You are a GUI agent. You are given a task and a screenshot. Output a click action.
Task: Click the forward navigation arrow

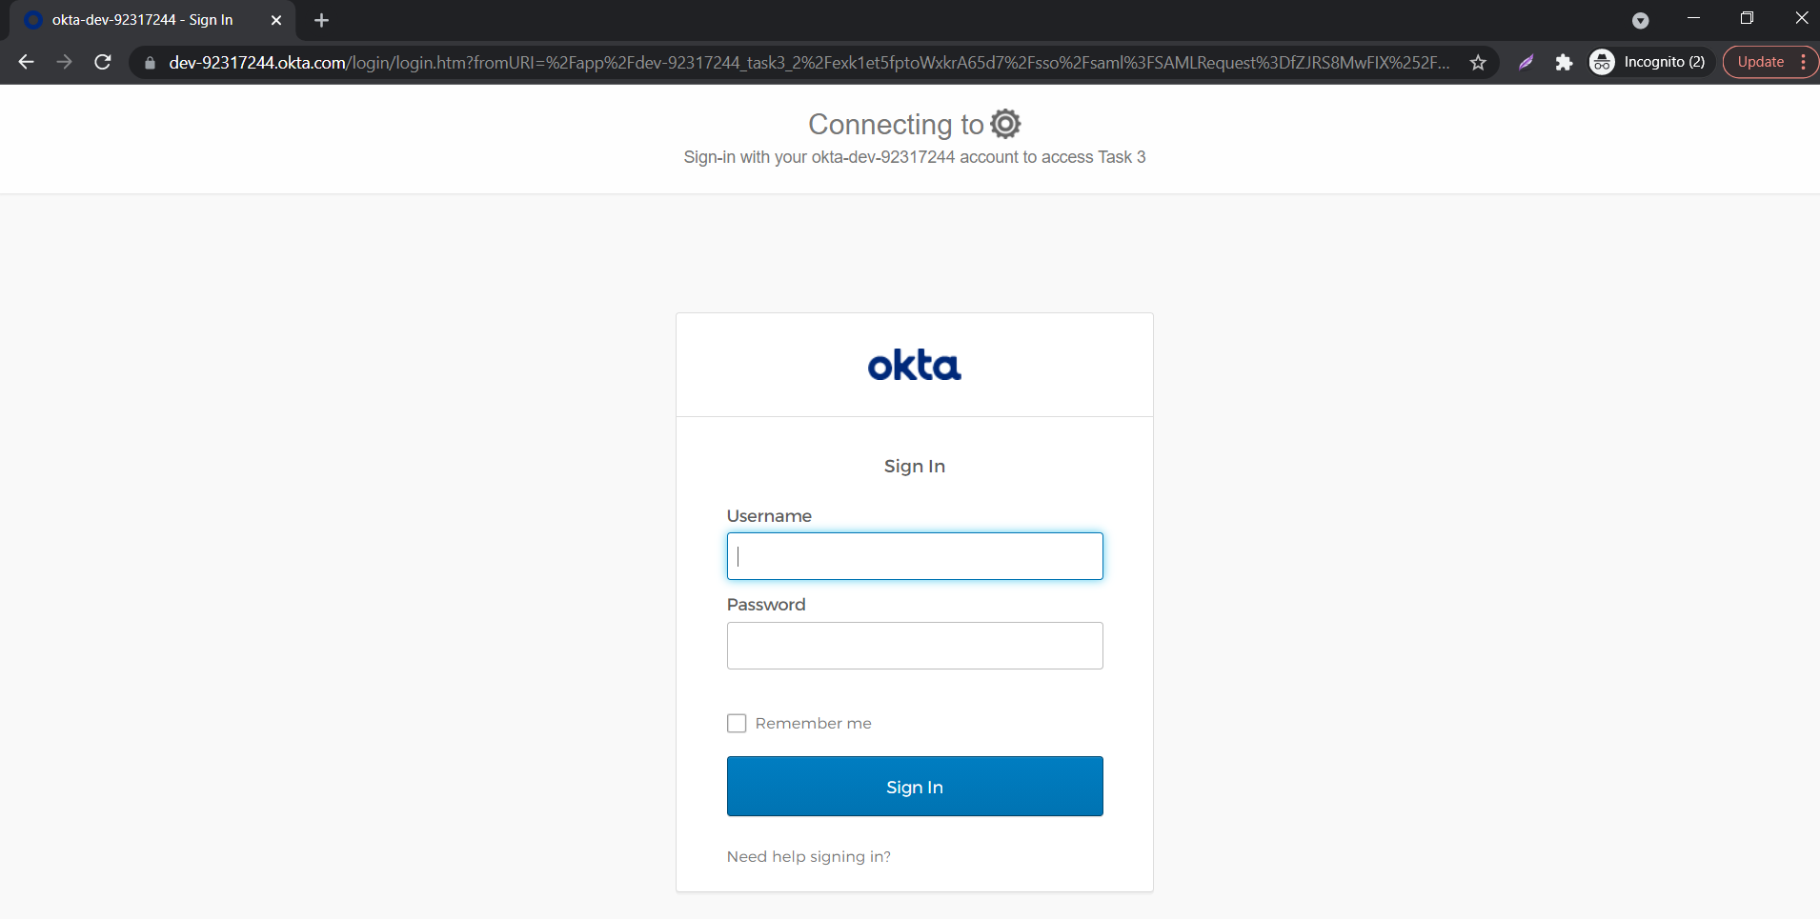point(64,62)
